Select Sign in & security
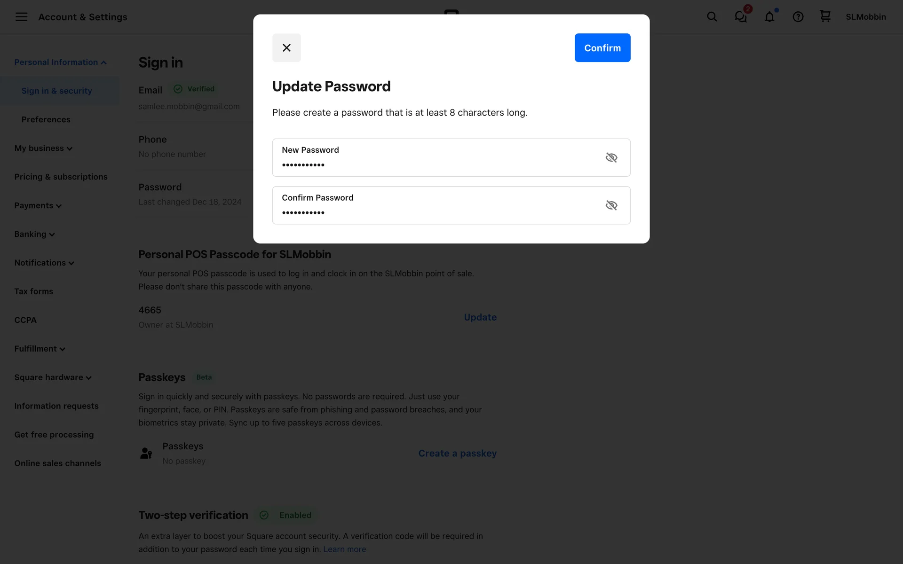 tap(56, 91)
